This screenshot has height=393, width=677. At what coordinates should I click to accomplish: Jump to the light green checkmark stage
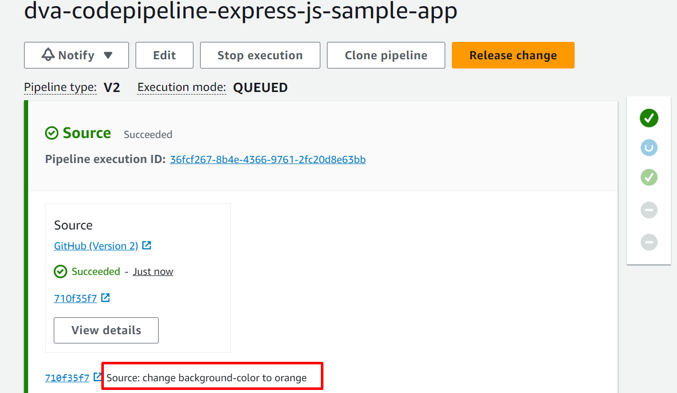(649, 177)
